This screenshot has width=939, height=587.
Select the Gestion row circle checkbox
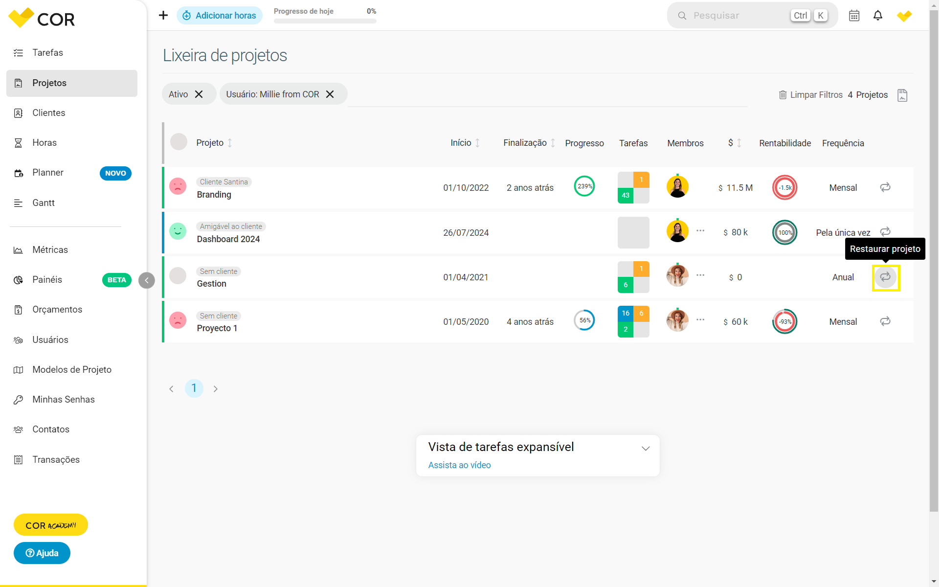[178, 276]
